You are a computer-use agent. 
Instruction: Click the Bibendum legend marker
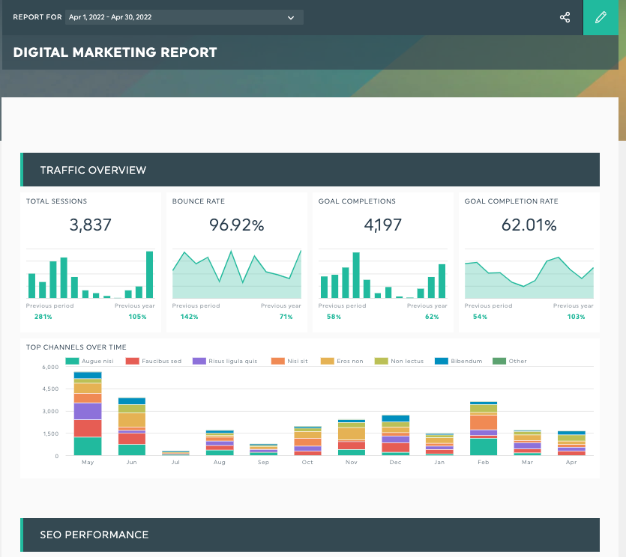click(x=442, y=361)
